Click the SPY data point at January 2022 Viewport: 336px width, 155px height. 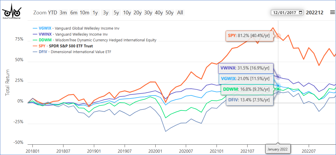pyautogui.click(x=278, y=36)
